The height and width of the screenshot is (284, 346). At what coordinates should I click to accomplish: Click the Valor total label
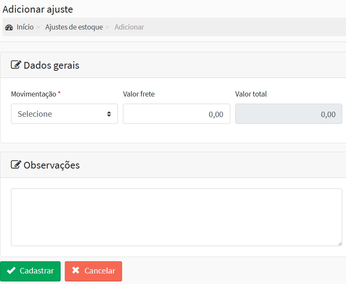pyautogui.click(x=251, y=94)
